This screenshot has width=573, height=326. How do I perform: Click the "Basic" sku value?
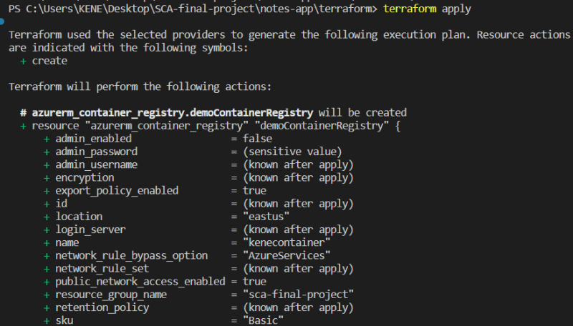point(264,320)
